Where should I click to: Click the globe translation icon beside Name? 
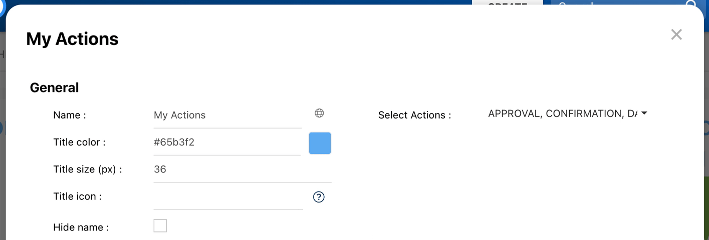(319, 113)
